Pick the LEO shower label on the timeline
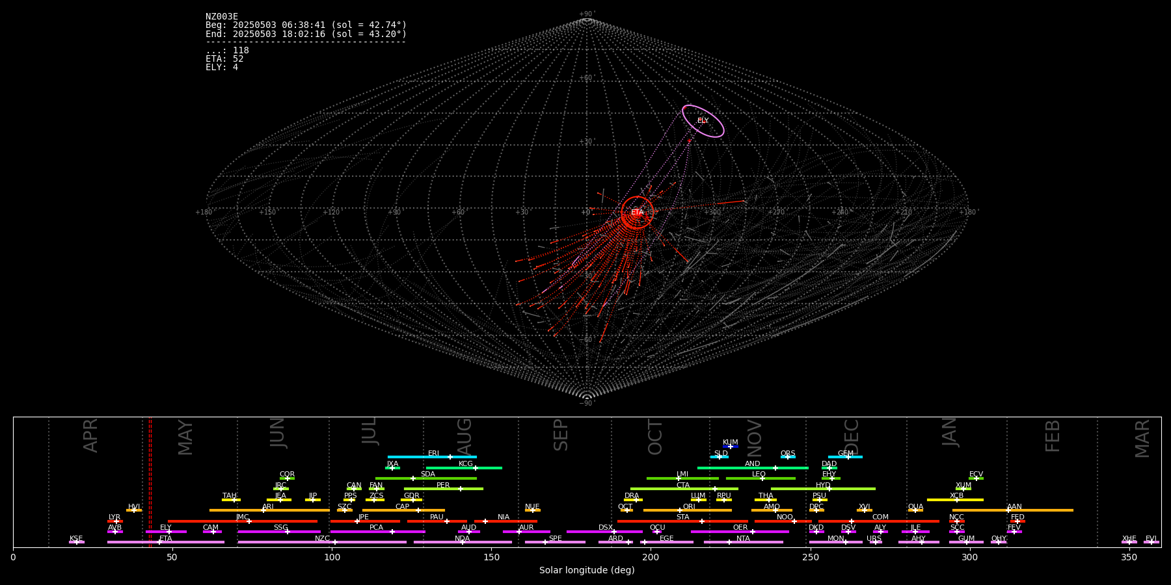 (759, 474)
